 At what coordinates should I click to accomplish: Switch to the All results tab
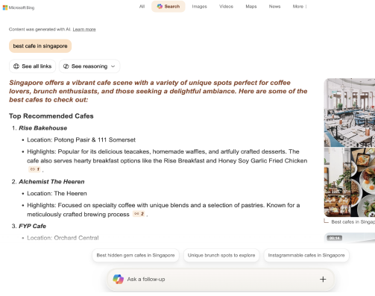(142, 7)
